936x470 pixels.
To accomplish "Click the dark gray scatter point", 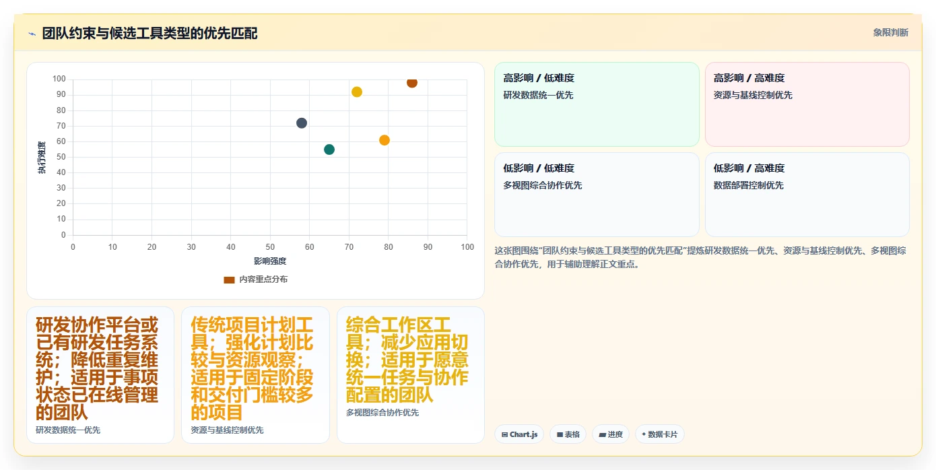I will point(302,123).
